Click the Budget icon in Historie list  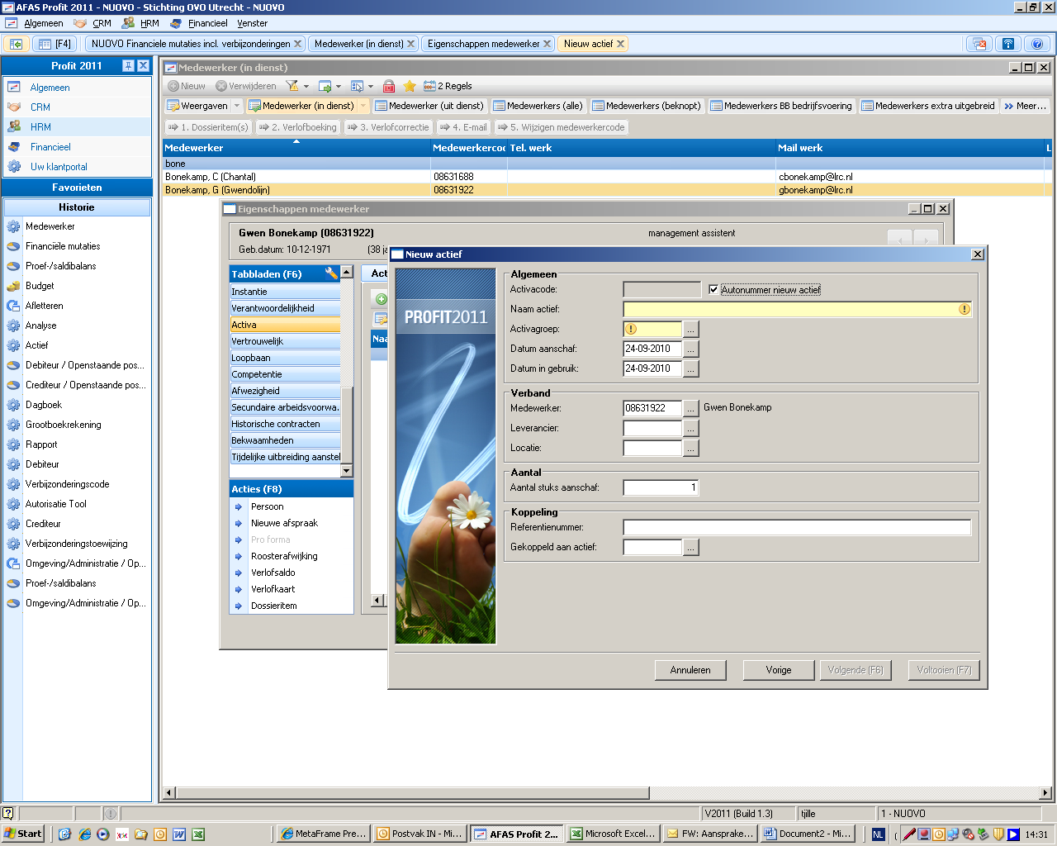(x=13, y=286)
